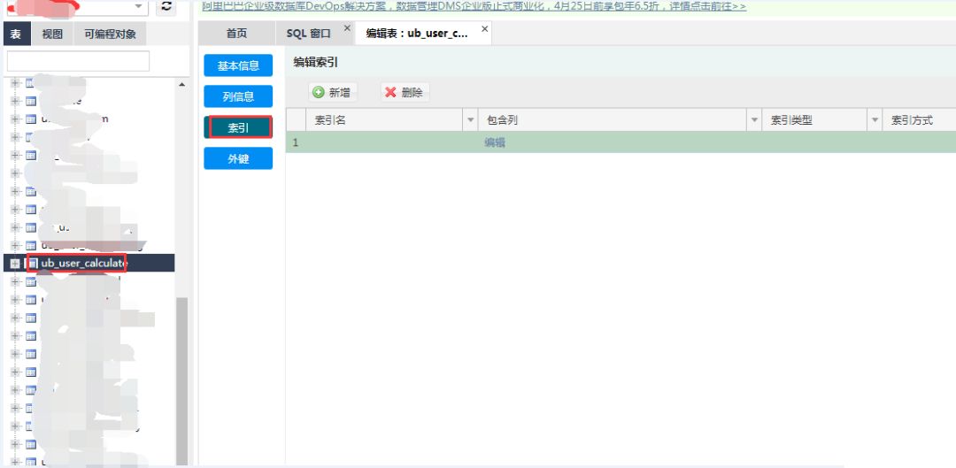Click the table list vertical scrollbar thumb
The height and width of the screenshot is (468, 956).
pos(181,381)
